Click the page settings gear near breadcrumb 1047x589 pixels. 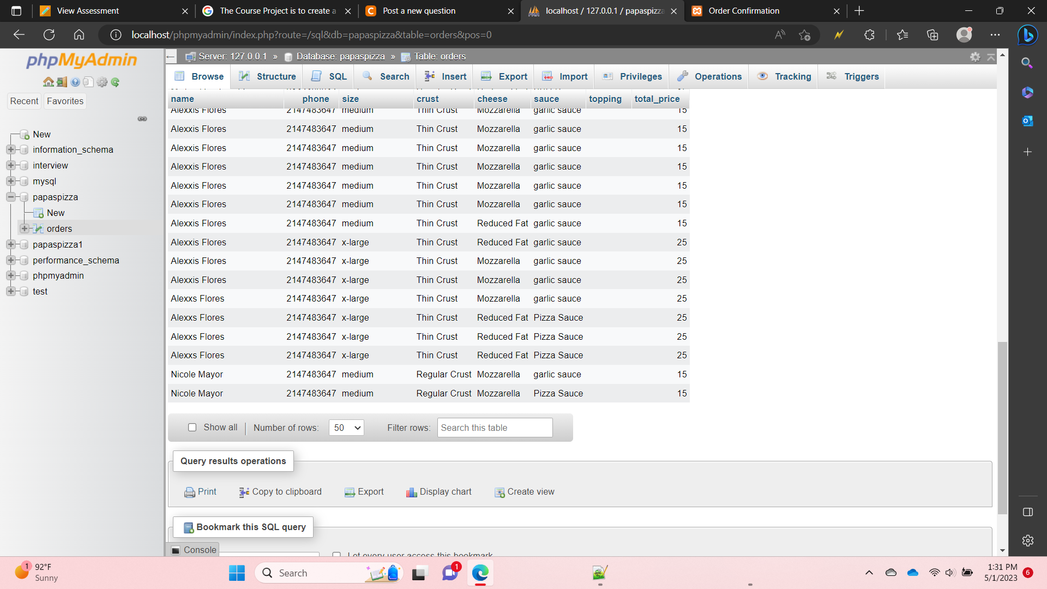pos(975,57)
